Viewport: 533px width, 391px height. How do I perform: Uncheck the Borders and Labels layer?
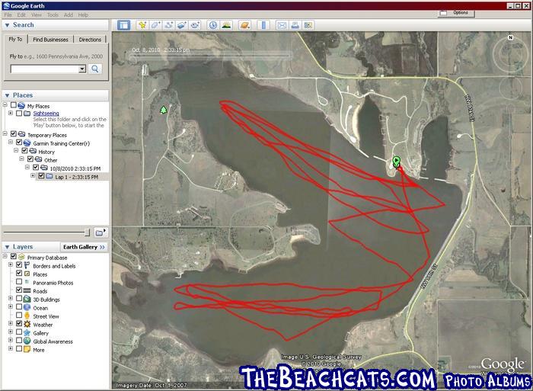19,265
